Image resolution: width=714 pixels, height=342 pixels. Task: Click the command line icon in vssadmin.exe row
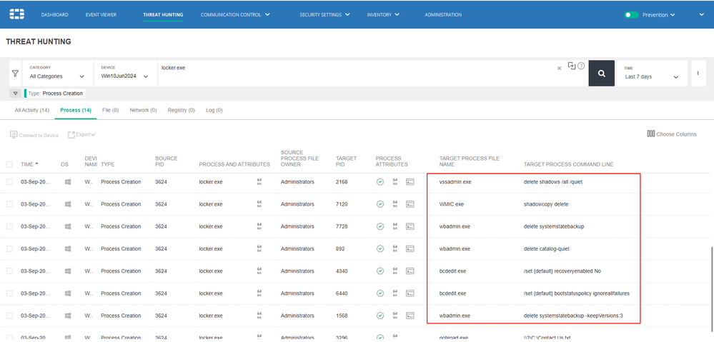(x=410, y=182)
